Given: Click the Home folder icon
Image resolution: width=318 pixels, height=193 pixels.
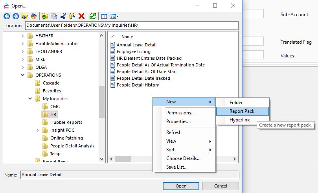Looking at the screenshot, I should [x=34, y=16].
